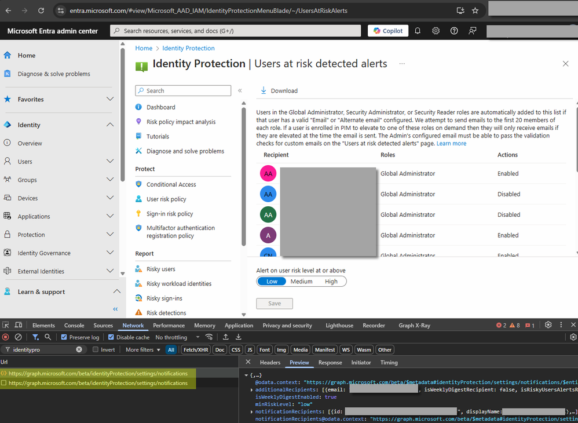This screenshot has height=423, width=578.
Task: Set alert risk level to Medium
Action: (x=301, y=281)
